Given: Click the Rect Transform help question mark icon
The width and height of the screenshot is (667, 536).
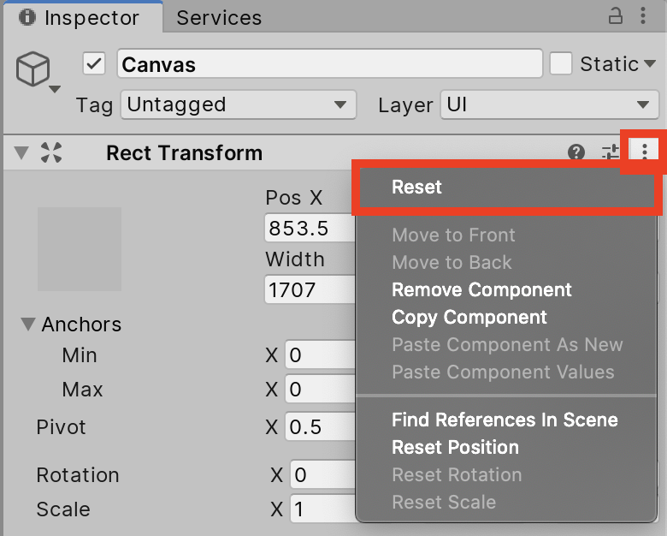Looking at the screenshot, I should tap(576, 152).
